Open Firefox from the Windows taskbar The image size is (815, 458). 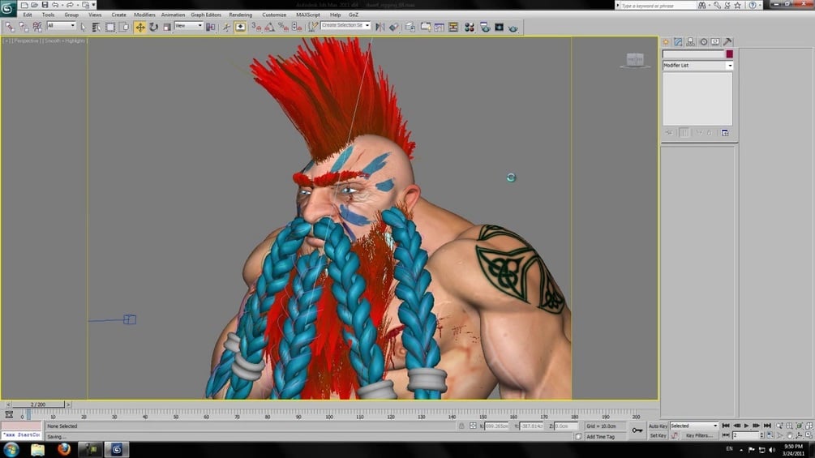pos(64,449)
